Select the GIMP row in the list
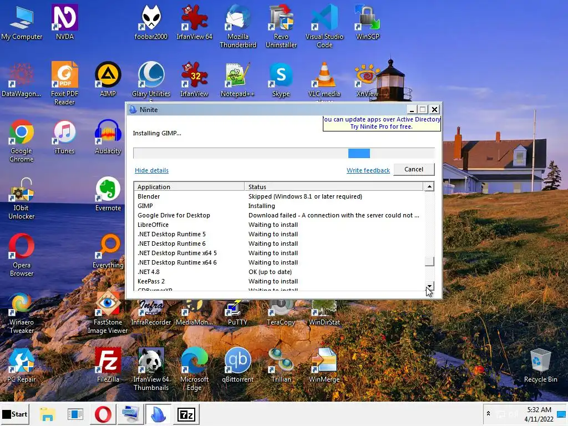The width and height of the screenshot is (568, 426). coord(279,206)
